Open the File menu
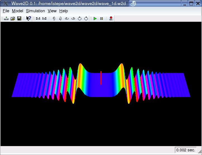 tap(6, 11)
